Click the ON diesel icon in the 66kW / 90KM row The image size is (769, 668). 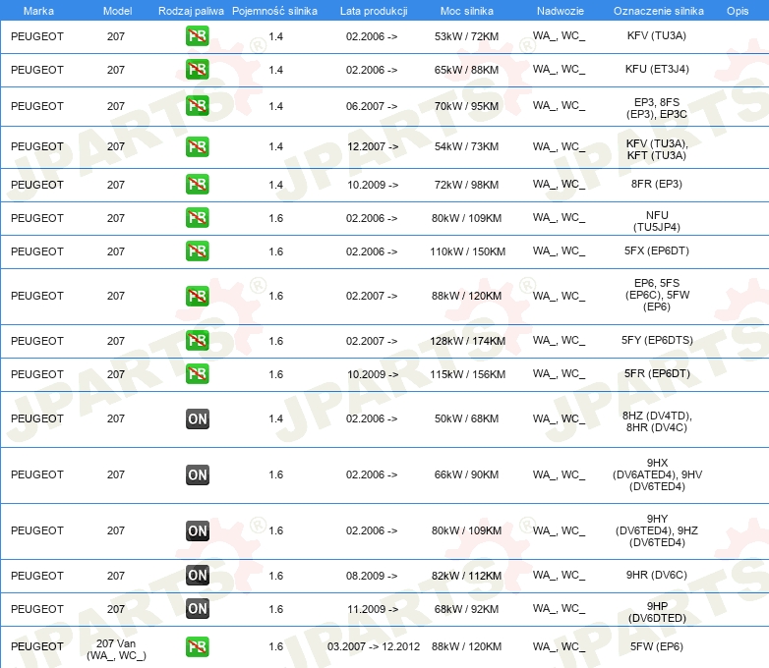(x=197, y=474)
